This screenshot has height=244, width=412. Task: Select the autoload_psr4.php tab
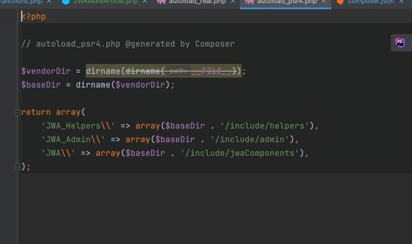287,2
